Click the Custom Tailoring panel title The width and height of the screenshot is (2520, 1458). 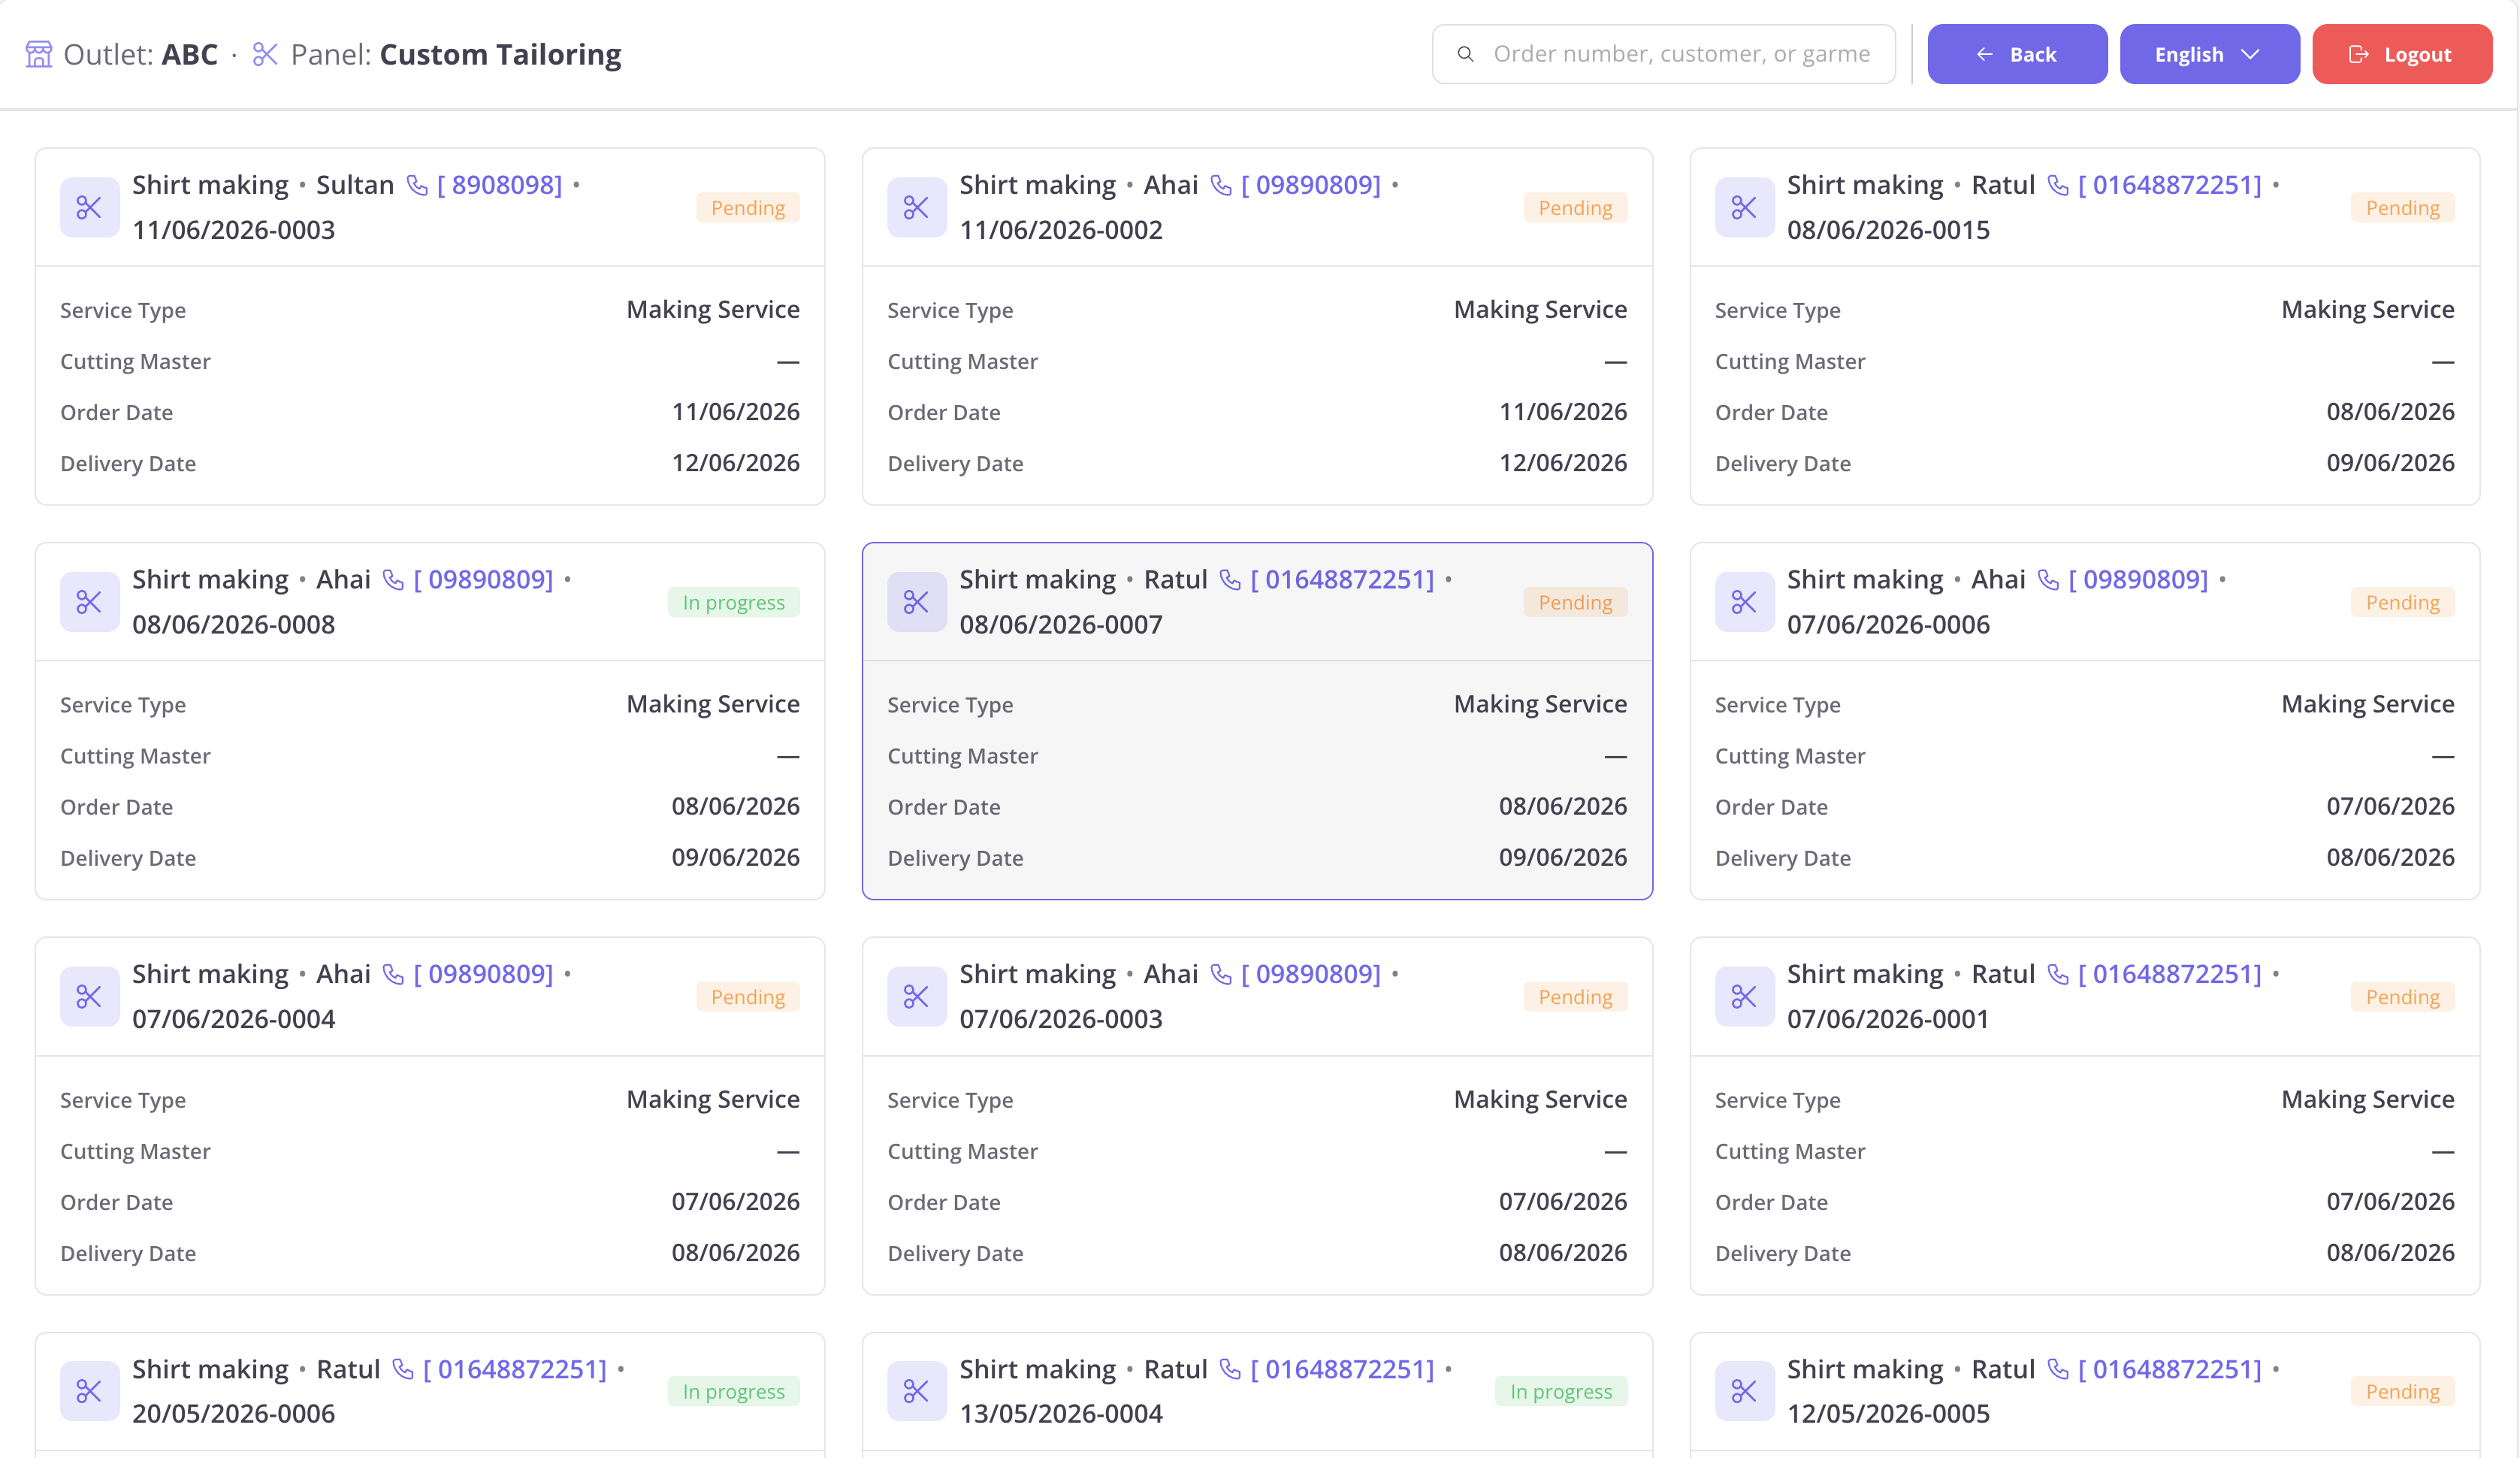coord(500,54)
